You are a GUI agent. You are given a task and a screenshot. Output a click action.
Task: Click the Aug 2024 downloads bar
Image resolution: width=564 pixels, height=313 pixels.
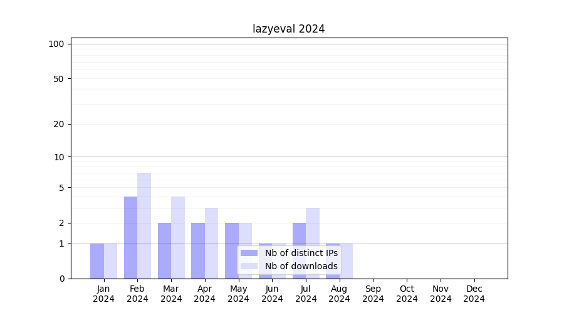[347, 260]
